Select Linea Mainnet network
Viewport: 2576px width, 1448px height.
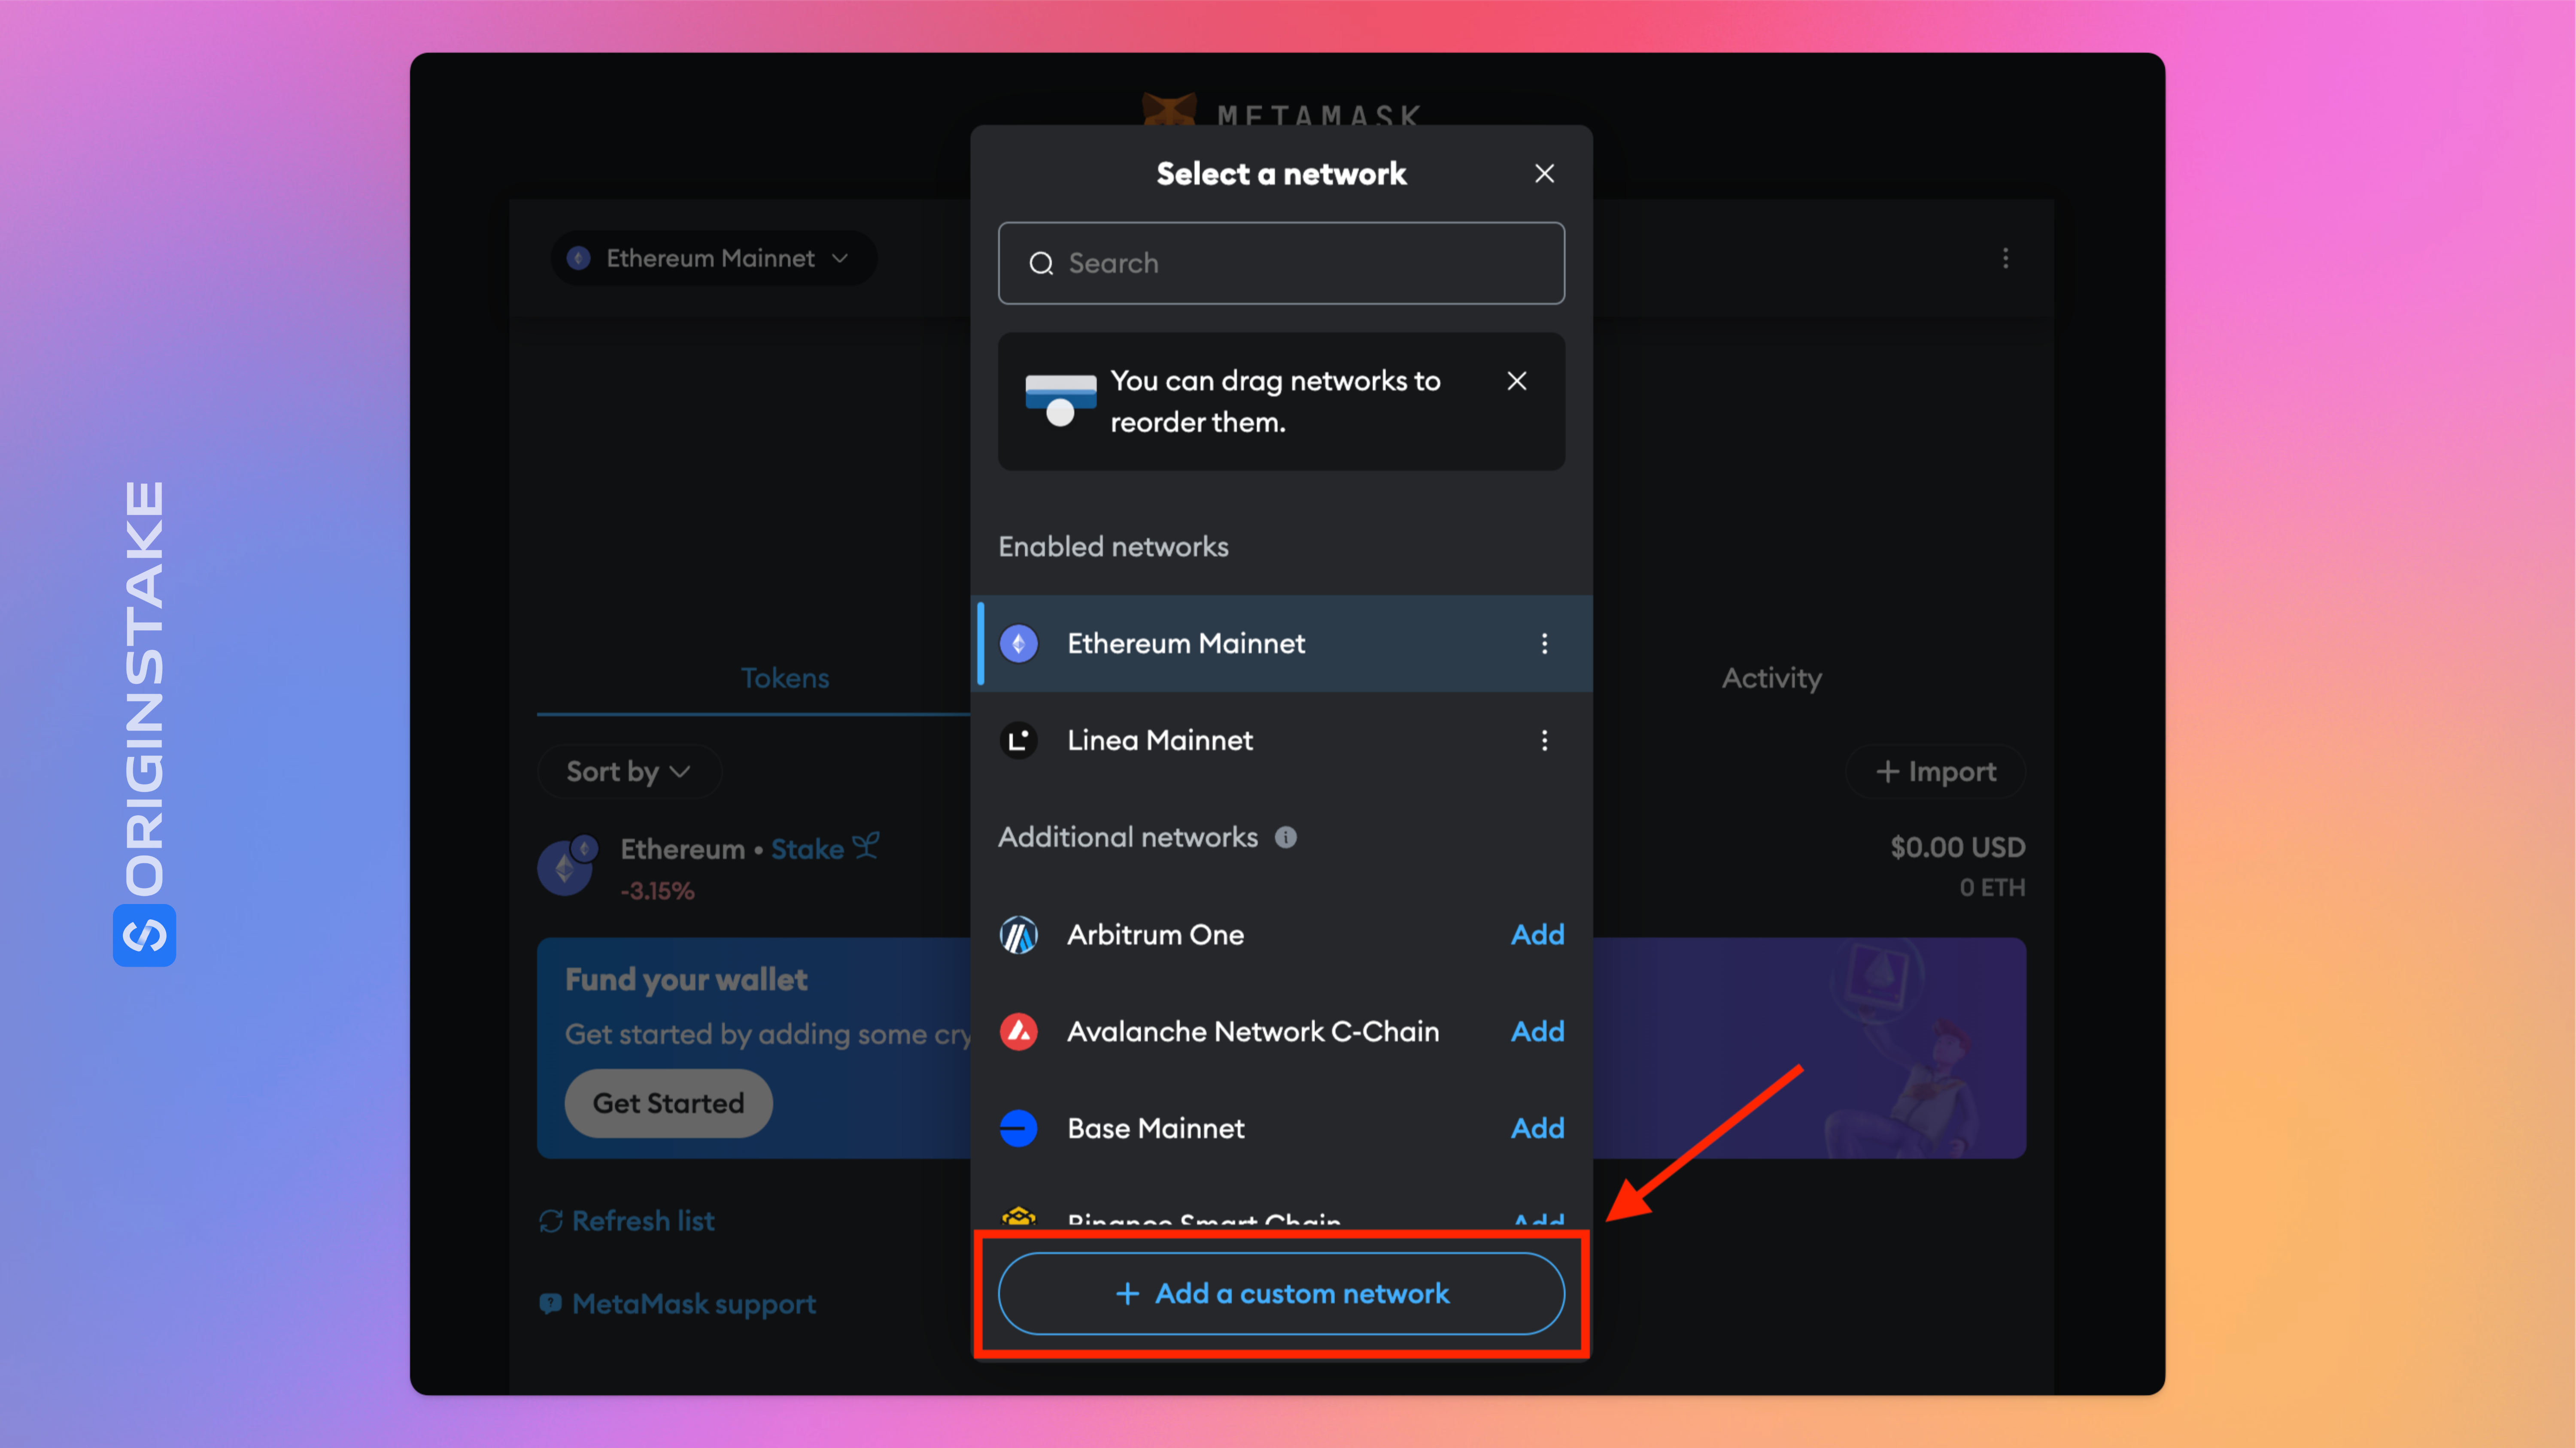coord(1281,741)
